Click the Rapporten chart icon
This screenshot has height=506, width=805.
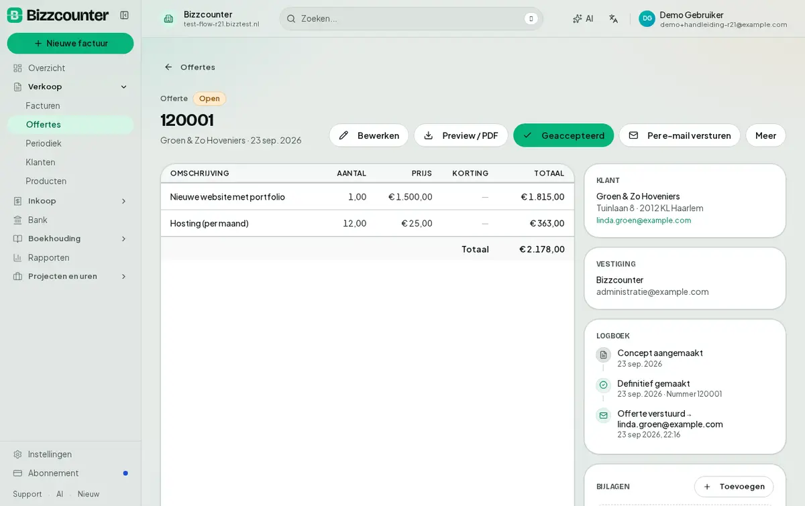pyautogui.click(x=17, y=257)
